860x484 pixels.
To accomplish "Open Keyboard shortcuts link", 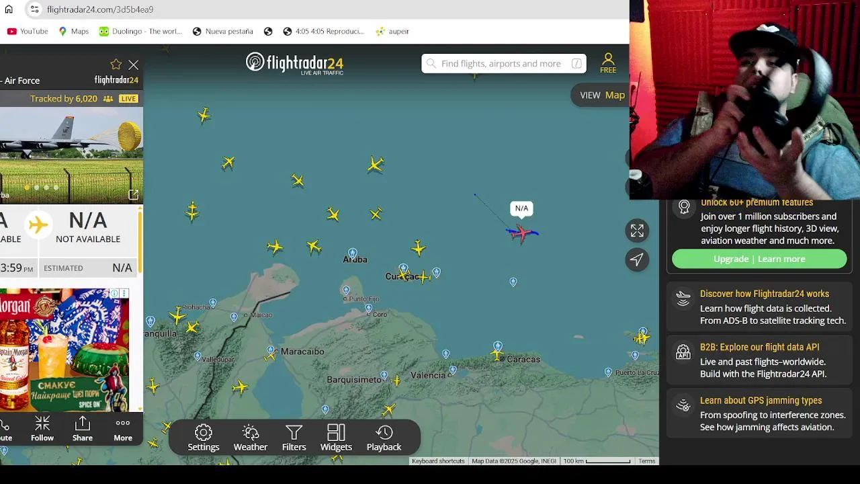I will pos(438,461).
